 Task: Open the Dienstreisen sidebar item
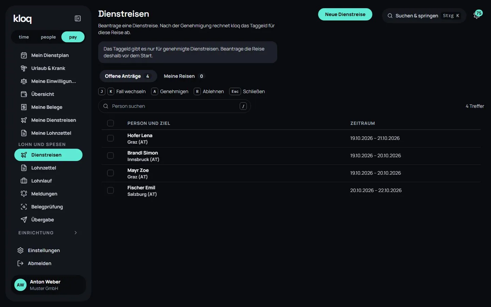click(x=48, y=155)
